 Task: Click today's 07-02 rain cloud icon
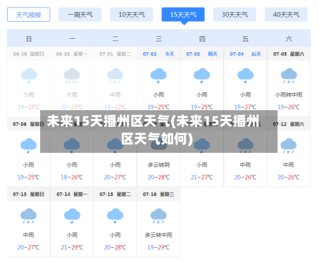(x=158, y=76)
